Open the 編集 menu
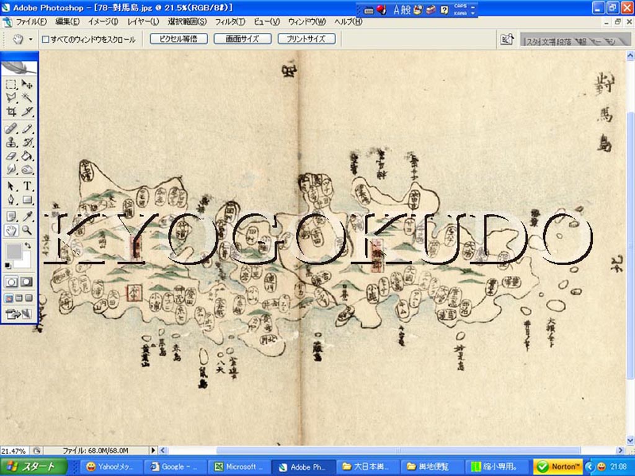Screen dimensions: 635x476 click(x=67, y=22)
